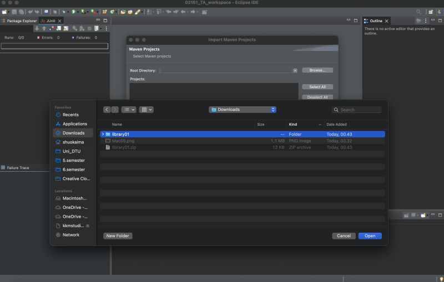Image resolution: width=444 pixels, height=282 pixels.
Task: Click the Undo arrow in main toolbar
Action: [31, 12]
